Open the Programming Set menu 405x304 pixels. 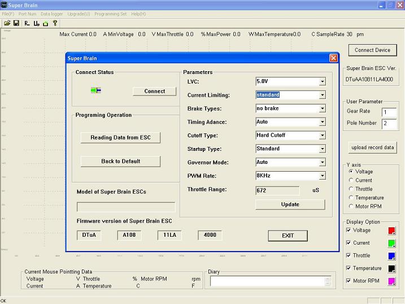(x=110, y=14)
